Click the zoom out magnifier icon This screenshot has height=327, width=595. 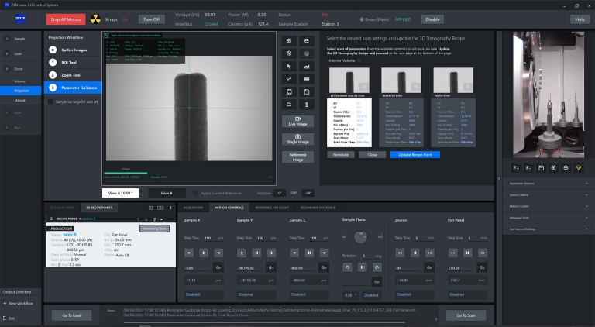(307, 41)
